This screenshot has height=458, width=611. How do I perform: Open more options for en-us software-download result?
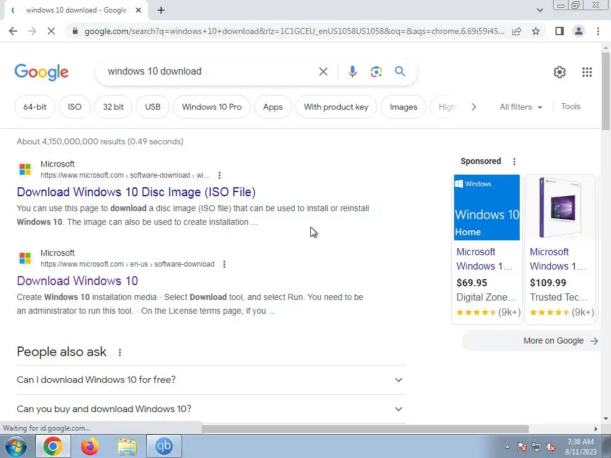pyautogui.click(x=224, y=264)
